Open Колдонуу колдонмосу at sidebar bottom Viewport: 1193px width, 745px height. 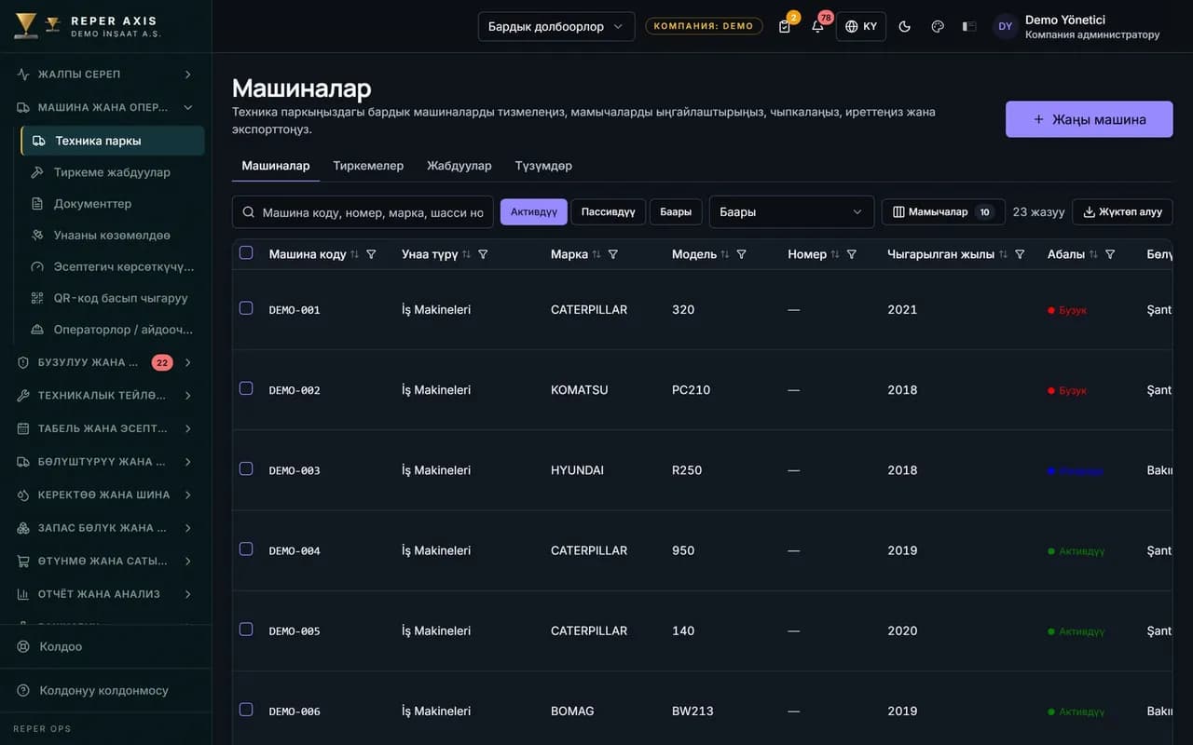click(105, 691)
